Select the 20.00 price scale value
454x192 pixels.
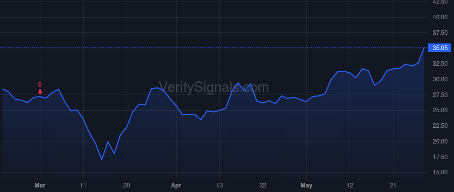point(440,141)
